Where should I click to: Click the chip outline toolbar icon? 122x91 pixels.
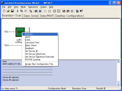(x=54, y=11)
